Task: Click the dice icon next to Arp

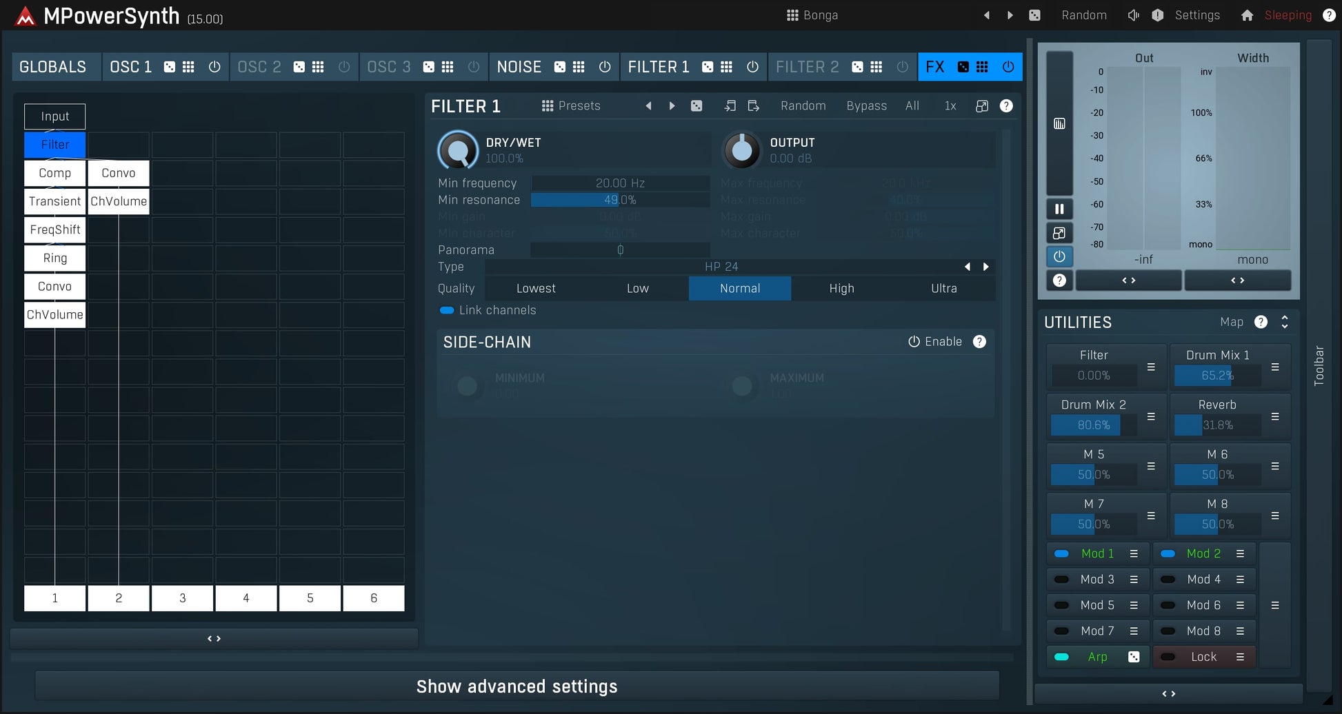Action: point(1134,657)
